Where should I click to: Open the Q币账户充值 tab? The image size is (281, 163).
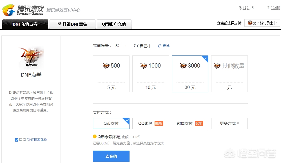tap(114, 24)
